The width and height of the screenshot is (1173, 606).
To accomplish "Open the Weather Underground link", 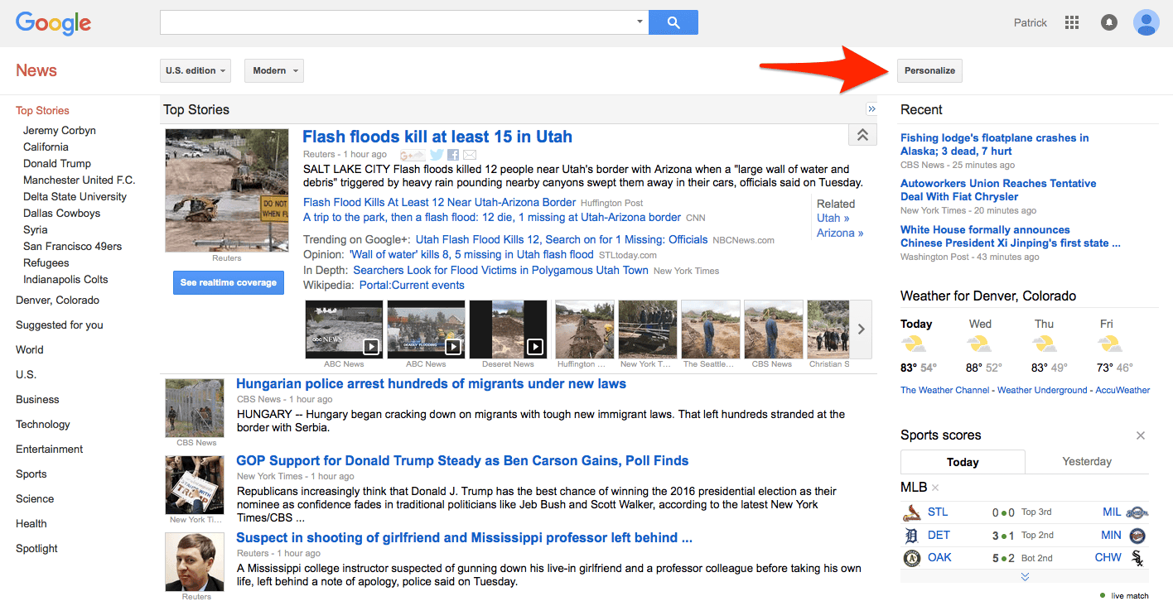I will pos(1042,390).
